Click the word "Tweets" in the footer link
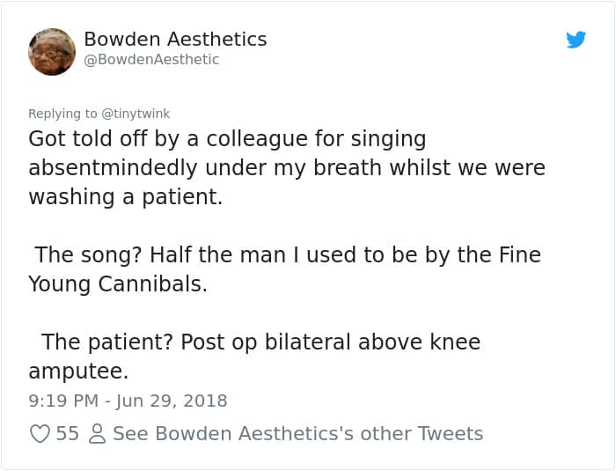 pos(449,433)
